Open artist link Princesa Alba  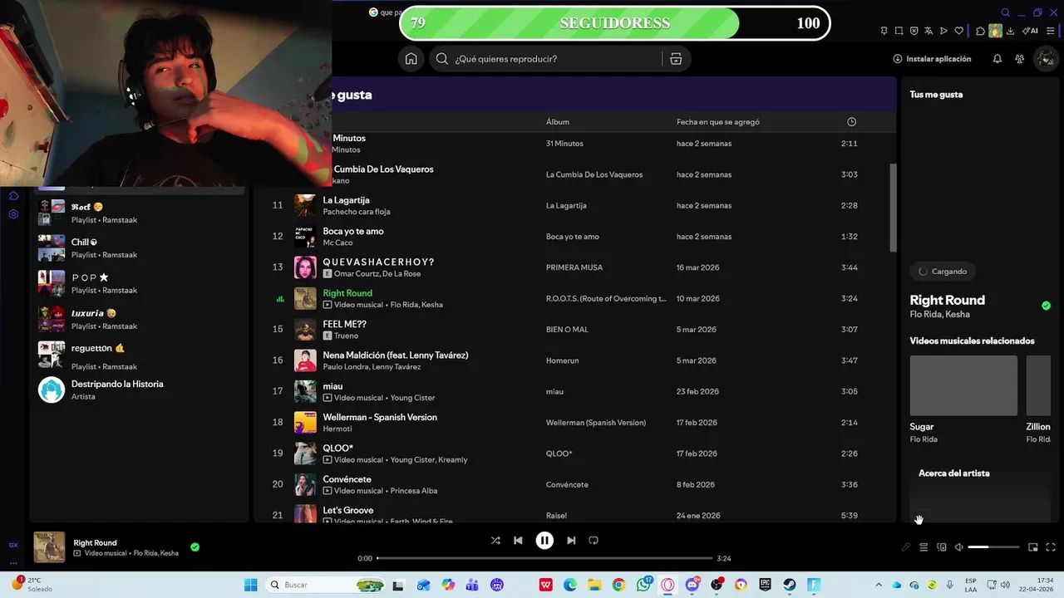tap(414, 491)
